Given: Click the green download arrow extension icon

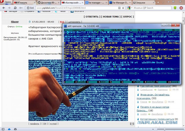Looking at the screenshot, I should [175, 8].
